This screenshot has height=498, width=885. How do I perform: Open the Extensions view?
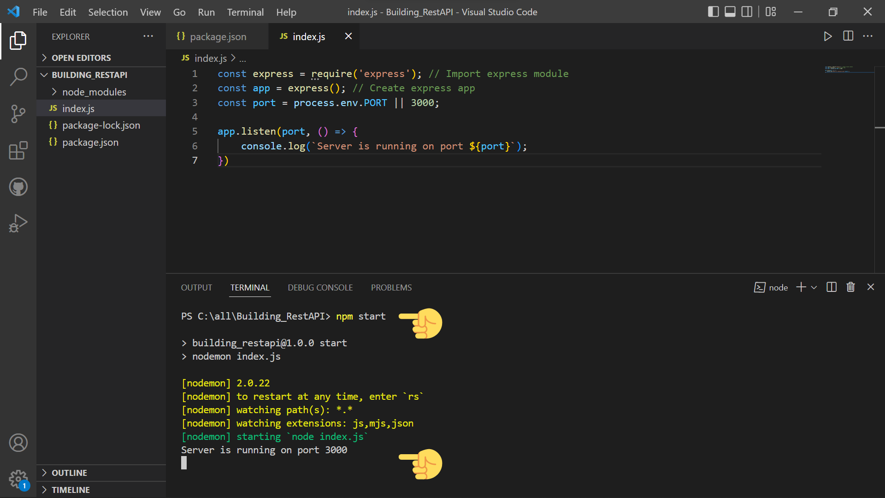point(18,150)
